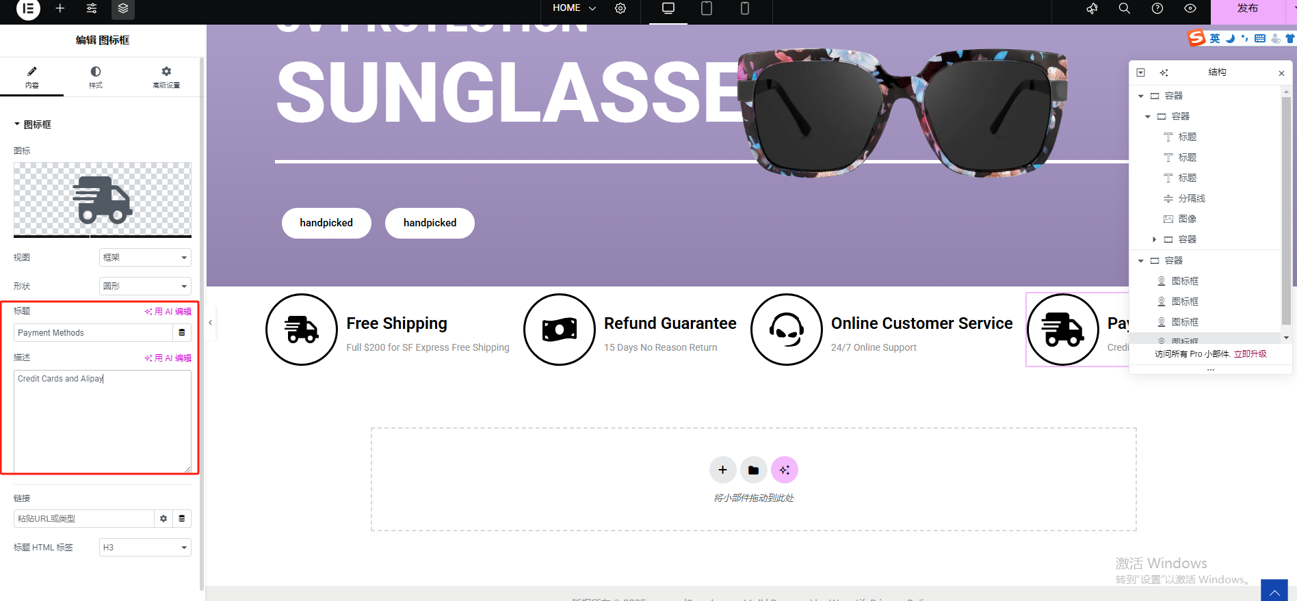Open site settings sliders icon
Viewport: 1297px width, 601px height.
point(92,8)
